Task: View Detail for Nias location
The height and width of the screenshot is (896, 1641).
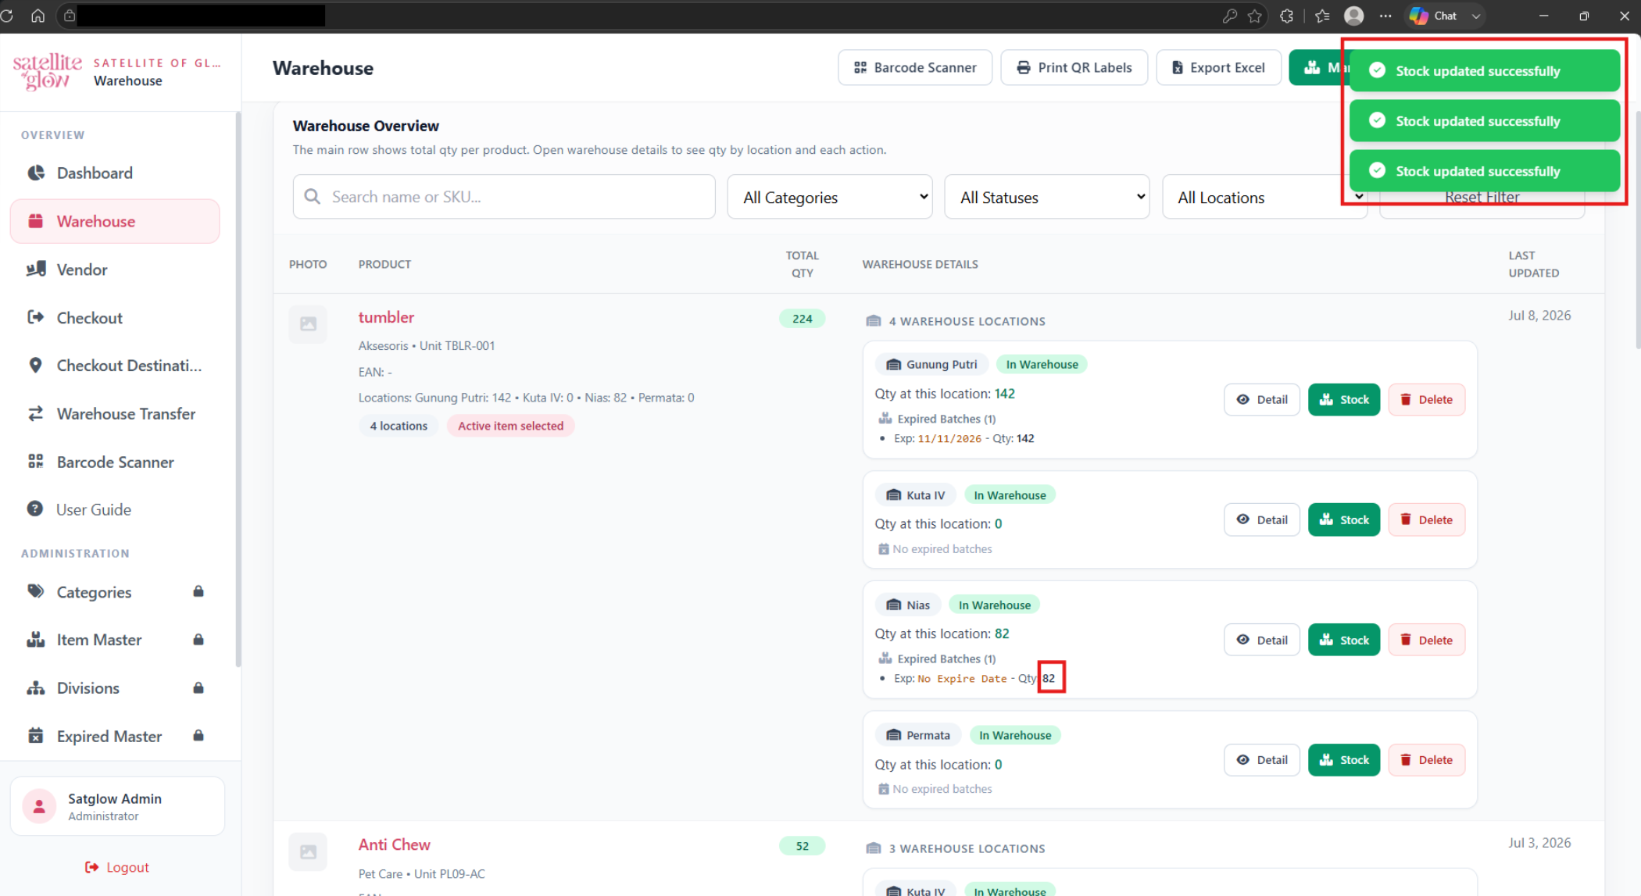Action: [1262, 641]
